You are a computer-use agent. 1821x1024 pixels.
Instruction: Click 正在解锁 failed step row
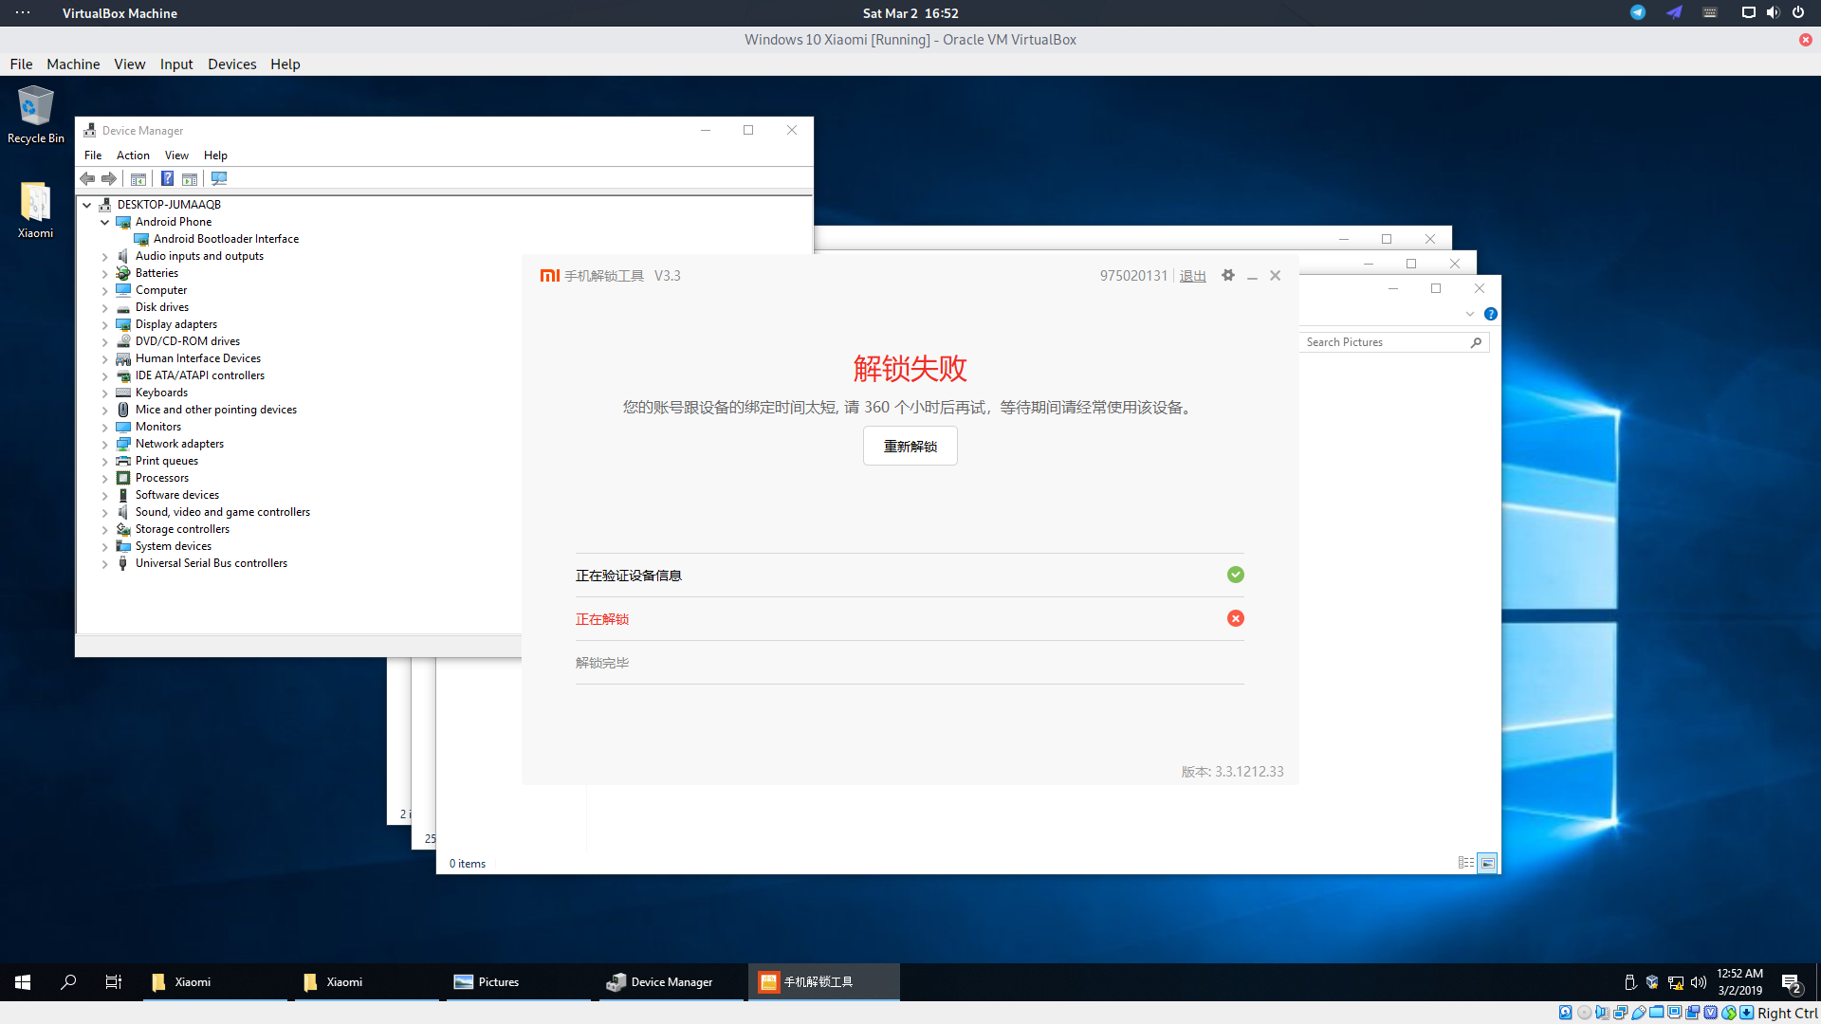910,619
